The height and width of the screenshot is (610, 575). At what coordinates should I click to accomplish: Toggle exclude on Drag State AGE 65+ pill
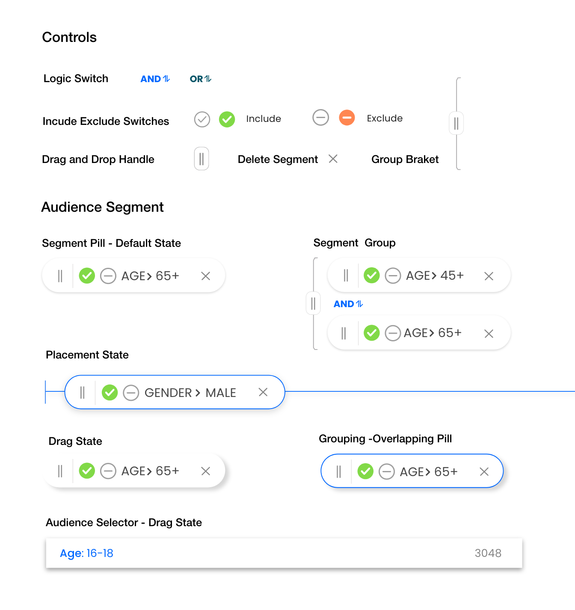tap(108, 471)
